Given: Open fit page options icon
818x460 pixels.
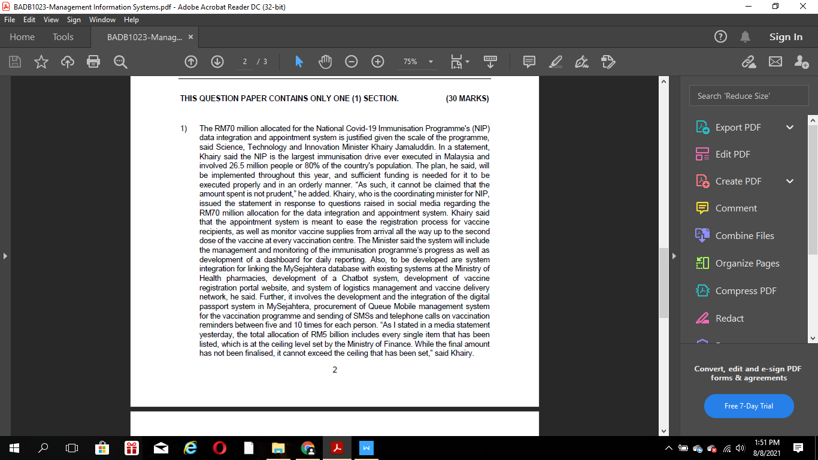Looking at the screenshot, I should click(x=460, y=62).
